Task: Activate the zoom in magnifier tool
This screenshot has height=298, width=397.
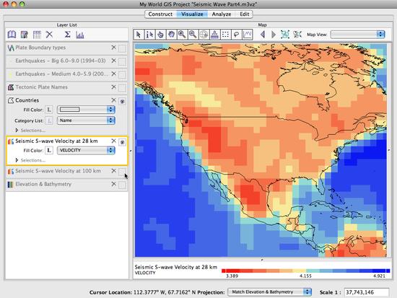Action: point(182,35)
